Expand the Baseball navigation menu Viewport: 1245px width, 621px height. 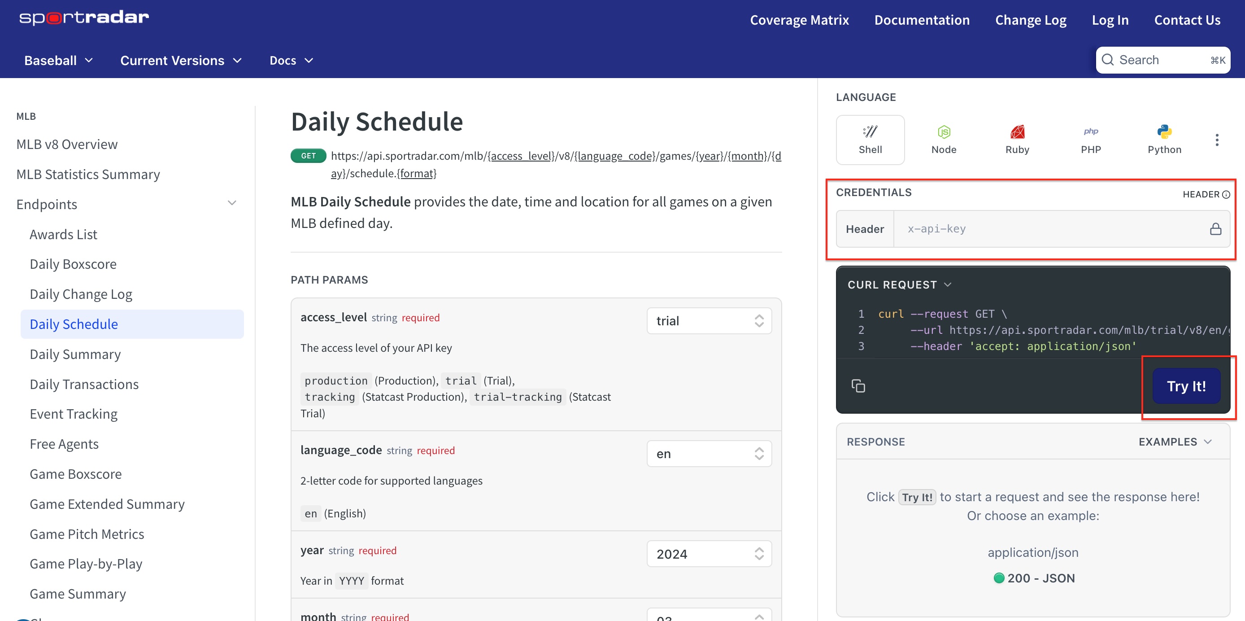(58, 61)
